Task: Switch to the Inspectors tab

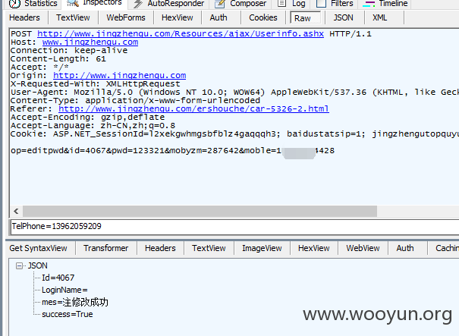Action: coord(94,4)
